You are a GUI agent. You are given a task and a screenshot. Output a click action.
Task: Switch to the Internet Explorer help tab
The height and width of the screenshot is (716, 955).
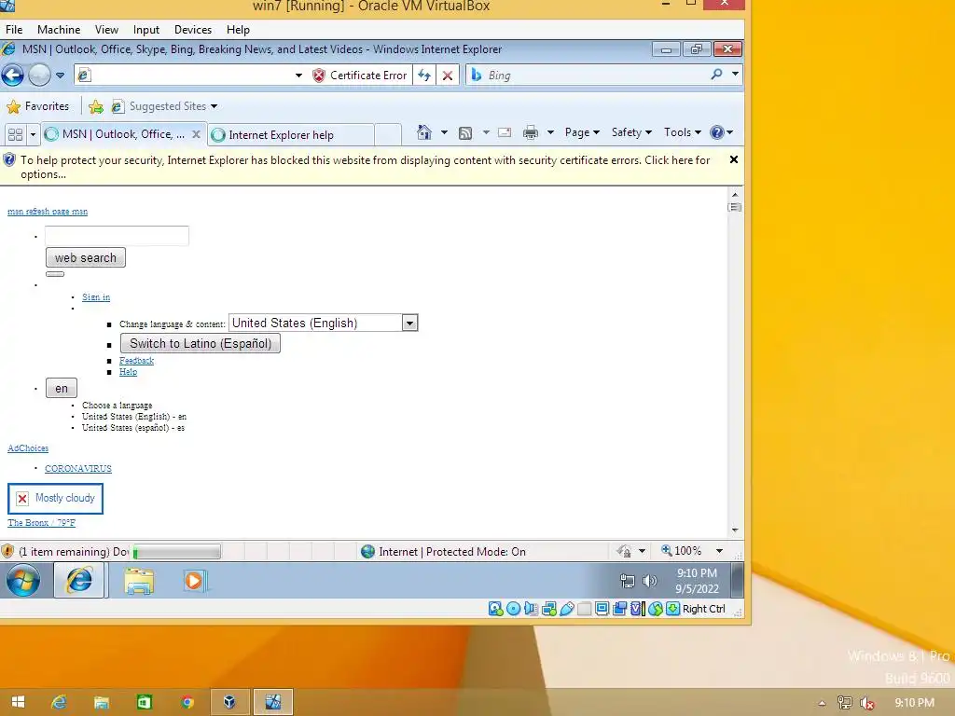click(x=291, y=134)
